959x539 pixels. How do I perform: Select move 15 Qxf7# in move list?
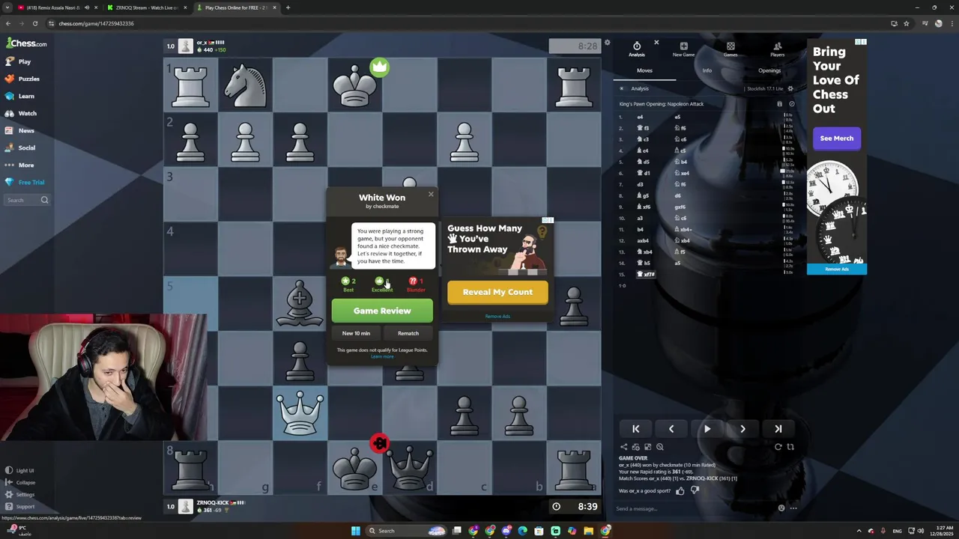[647, 274]
